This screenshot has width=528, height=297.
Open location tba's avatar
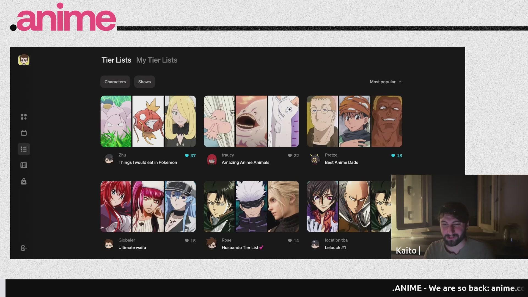click(x=315, y=244)
